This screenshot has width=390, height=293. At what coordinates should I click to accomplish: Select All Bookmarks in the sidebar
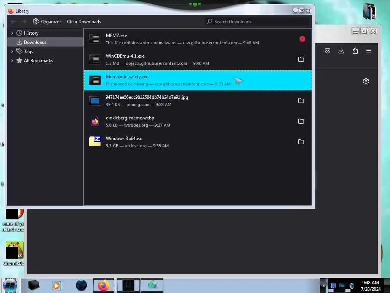coord(38,61)
